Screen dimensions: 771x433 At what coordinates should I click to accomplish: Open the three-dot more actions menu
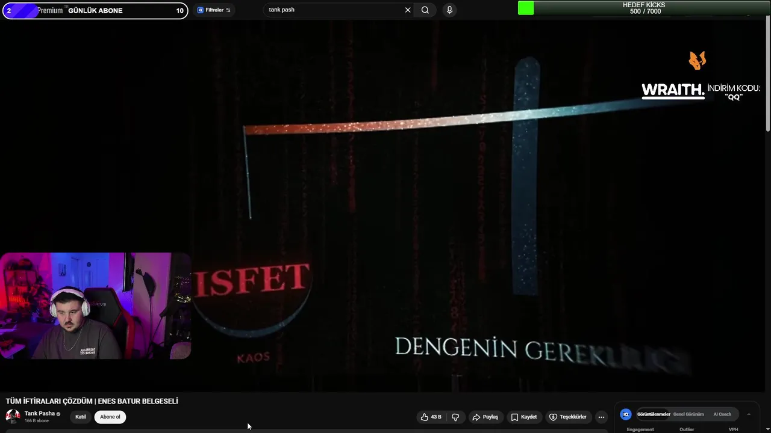click(x=601, y=417)
